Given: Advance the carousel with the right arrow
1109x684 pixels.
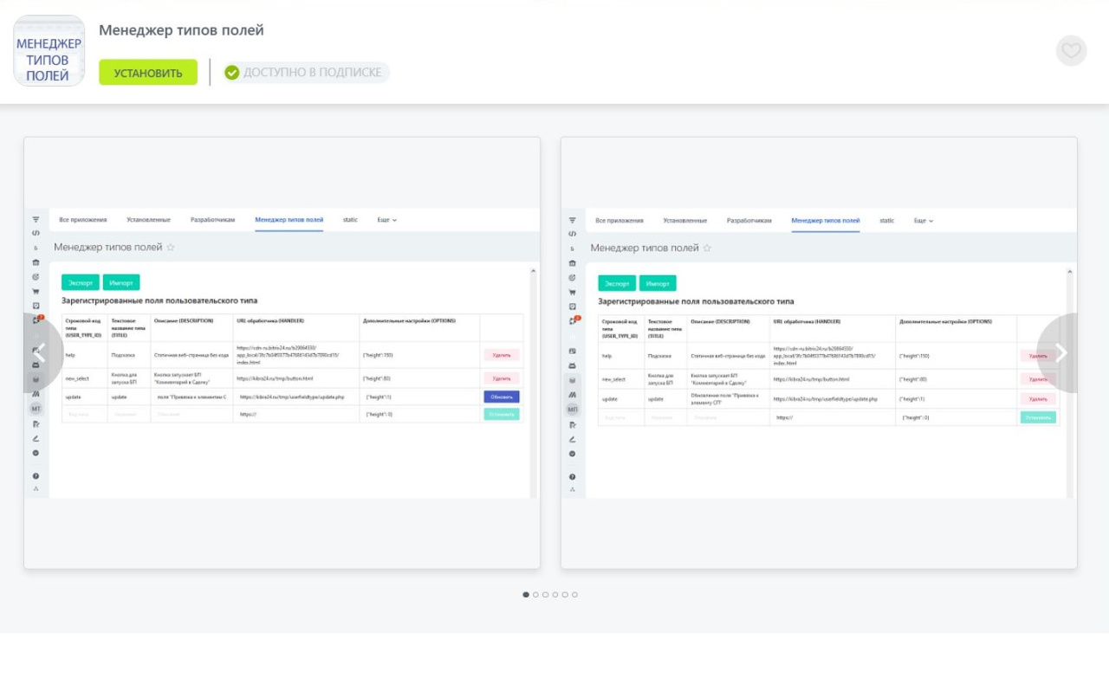Looking at the screenshot, I should point(1060,352).
